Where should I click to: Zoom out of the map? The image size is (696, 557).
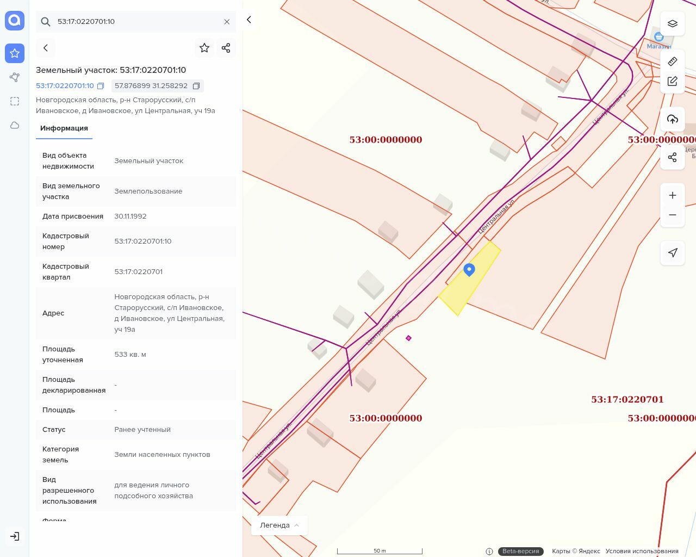[x=673, y=215]
